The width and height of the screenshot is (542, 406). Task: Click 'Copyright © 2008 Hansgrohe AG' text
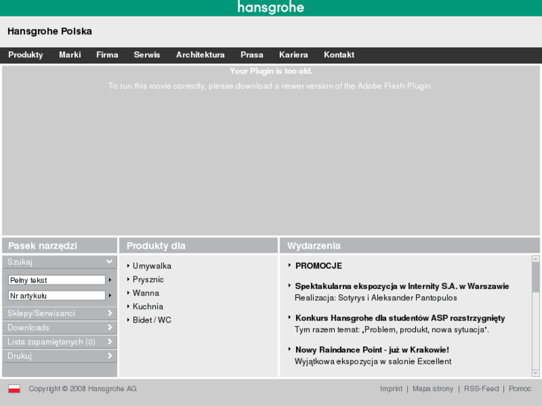click(83, 389)
